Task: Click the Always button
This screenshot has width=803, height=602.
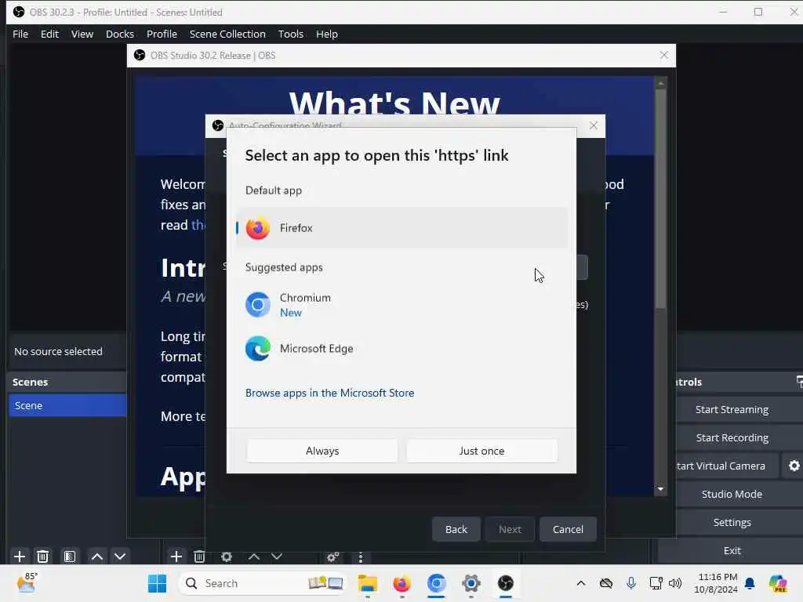Action: tap(322, 451)
